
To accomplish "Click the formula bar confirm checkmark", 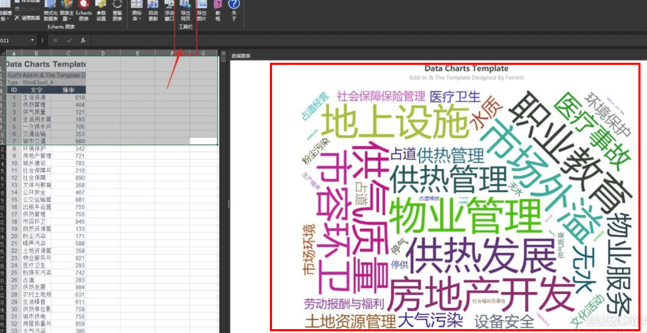I will coord(69,40).
